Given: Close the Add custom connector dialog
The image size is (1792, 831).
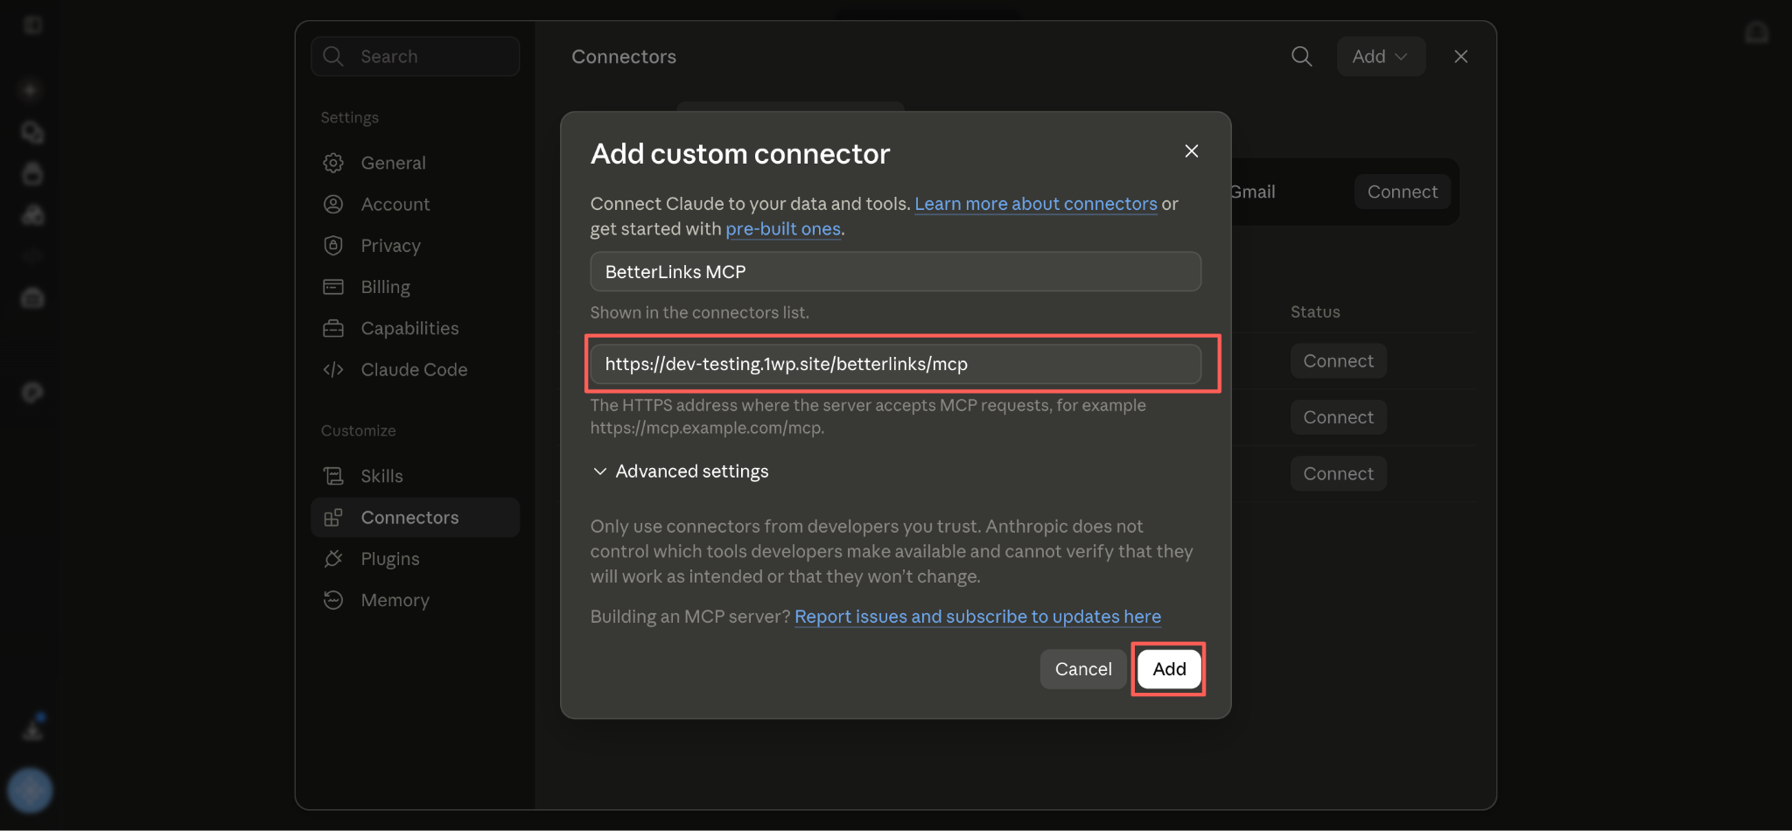Looking at the screenshot, I should [1191, 151].
